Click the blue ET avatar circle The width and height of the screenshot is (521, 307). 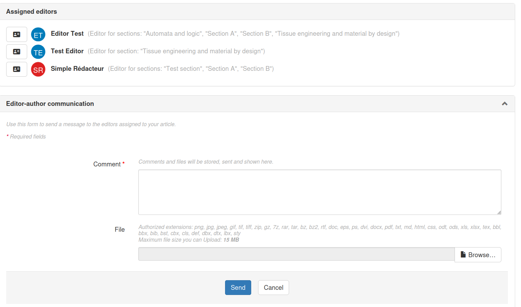38,35
